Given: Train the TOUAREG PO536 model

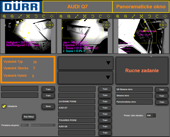Looking at the screenshot, I should click(x=105, y=120).
